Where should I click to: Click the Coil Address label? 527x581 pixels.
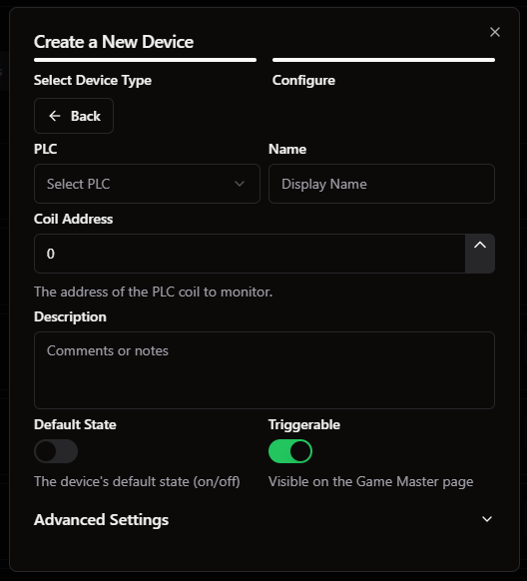(x=73, y=219)
